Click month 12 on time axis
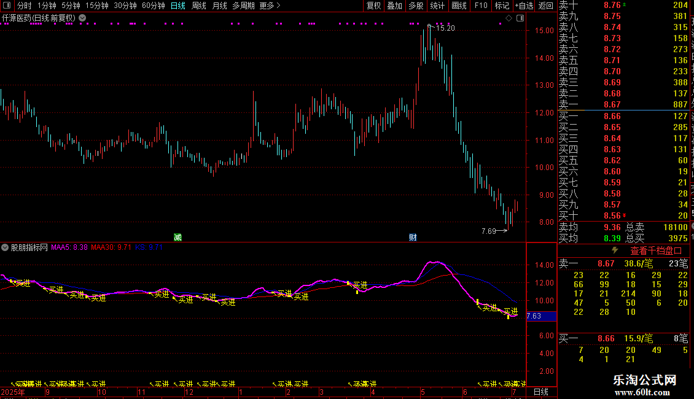The width and height of the screenshot is (694, 399). pyautogui.click(x=189, y=392)
